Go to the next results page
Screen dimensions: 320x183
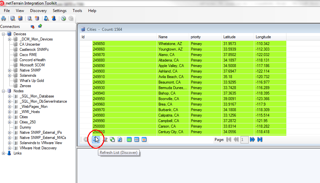point(252,140)
